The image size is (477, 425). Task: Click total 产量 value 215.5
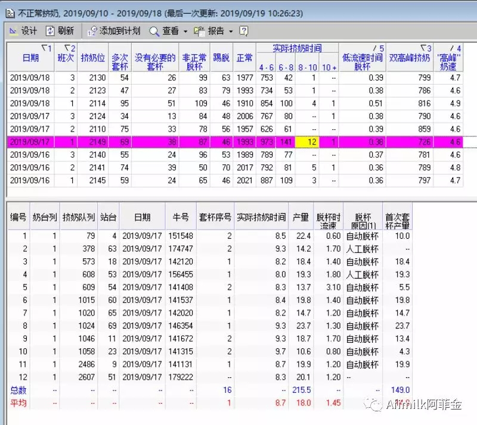pos(302,390)
